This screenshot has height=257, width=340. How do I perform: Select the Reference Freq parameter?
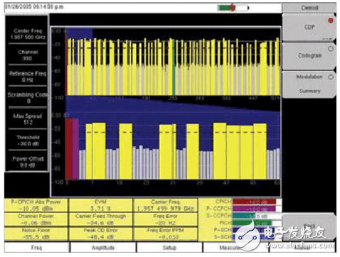click(28, 76)
